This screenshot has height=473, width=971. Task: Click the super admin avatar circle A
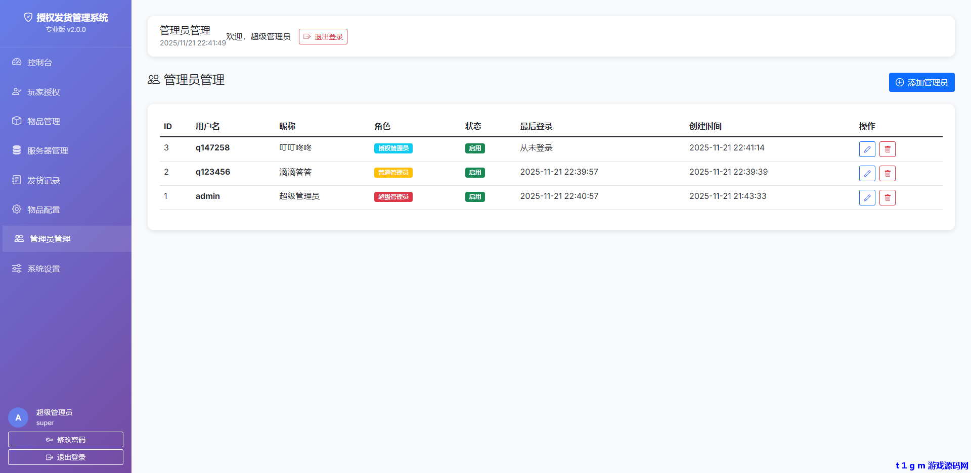pos(18,417)
